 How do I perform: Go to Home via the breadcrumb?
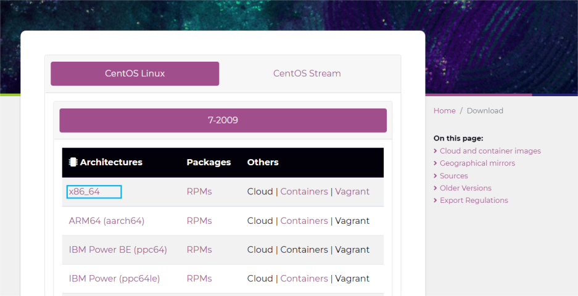click(444, 111)
